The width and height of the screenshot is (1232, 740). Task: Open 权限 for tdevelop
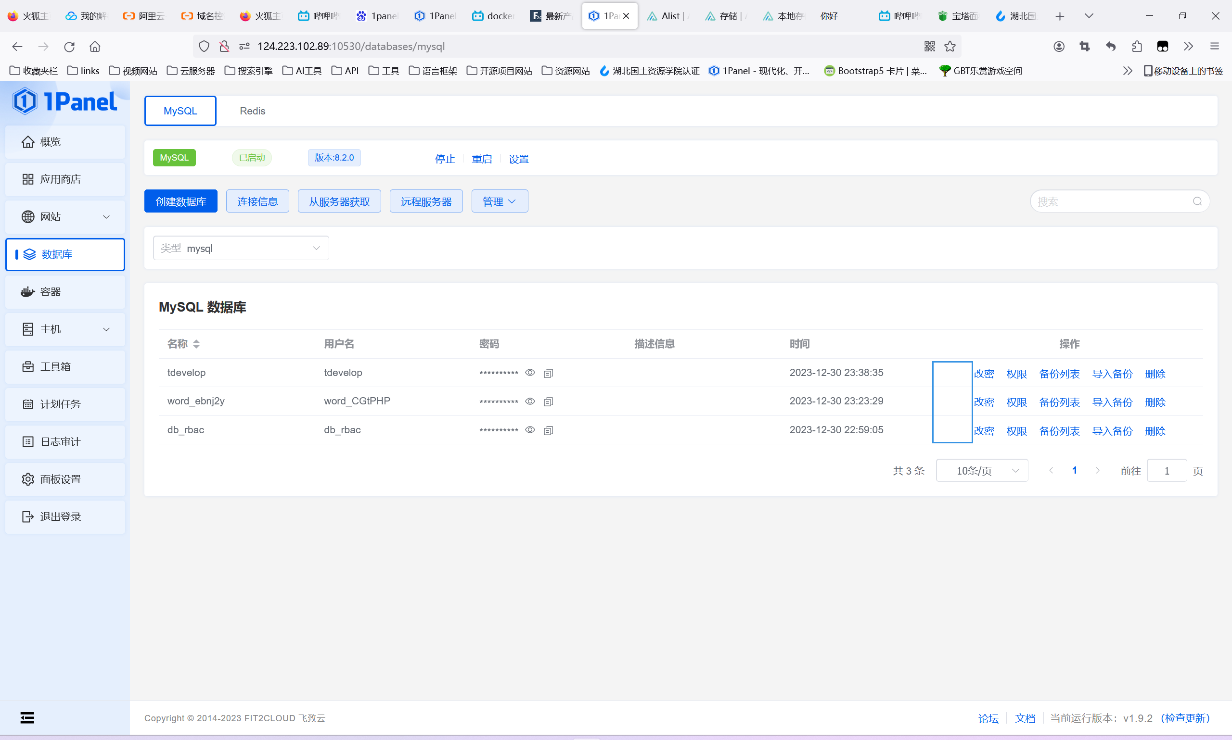pos(1016,374)
